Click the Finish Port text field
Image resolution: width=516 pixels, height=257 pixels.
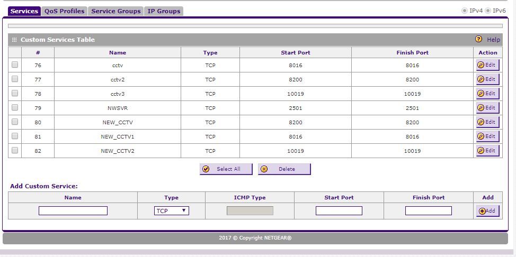[428, 211]
